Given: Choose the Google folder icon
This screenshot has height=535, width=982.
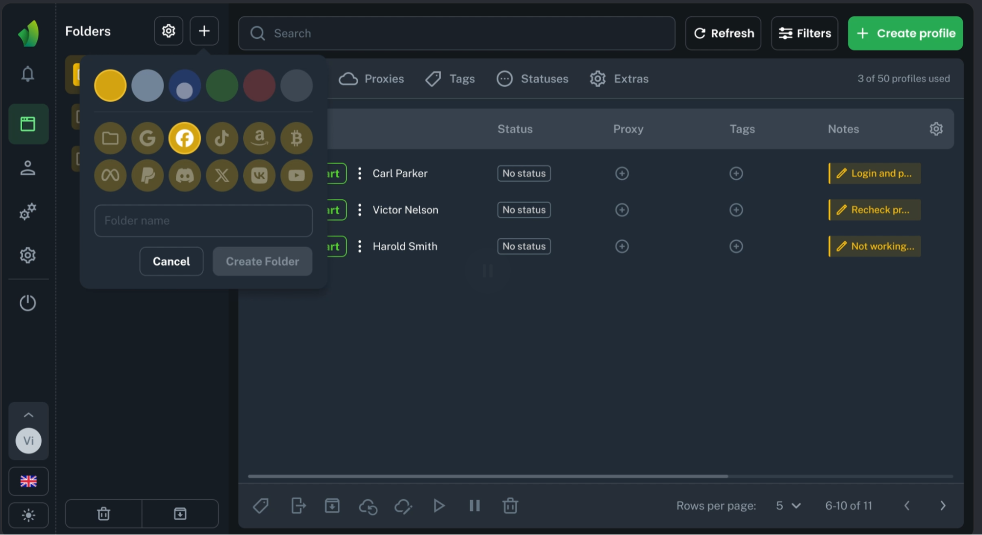Looking at the screenshot, I should coord(147,138).
